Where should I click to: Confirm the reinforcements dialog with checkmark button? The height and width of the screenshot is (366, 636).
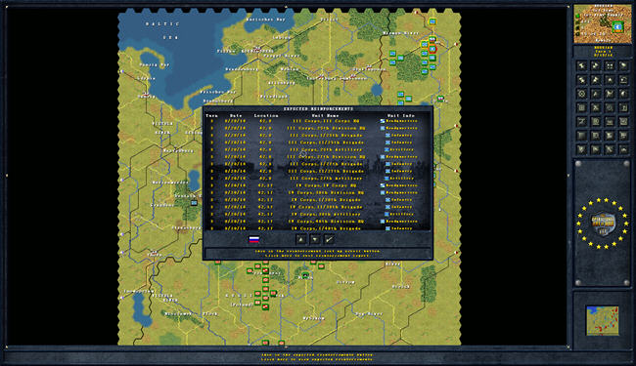[x=329, y=239]
